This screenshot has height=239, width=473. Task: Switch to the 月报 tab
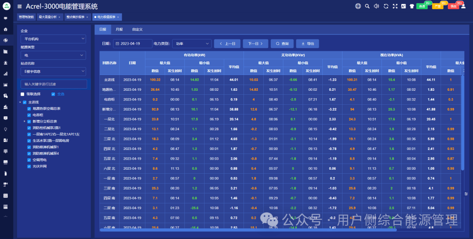[119, 29]
